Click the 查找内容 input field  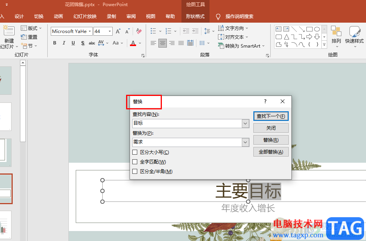pyautogui.click(x=187, y=124)
